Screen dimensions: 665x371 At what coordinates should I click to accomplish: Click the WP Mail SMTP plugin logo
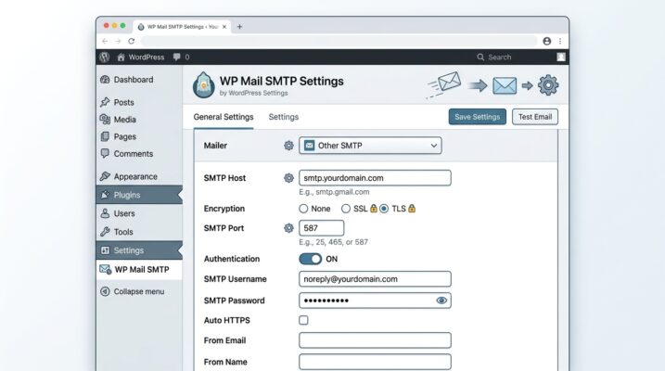pos(203,84)
